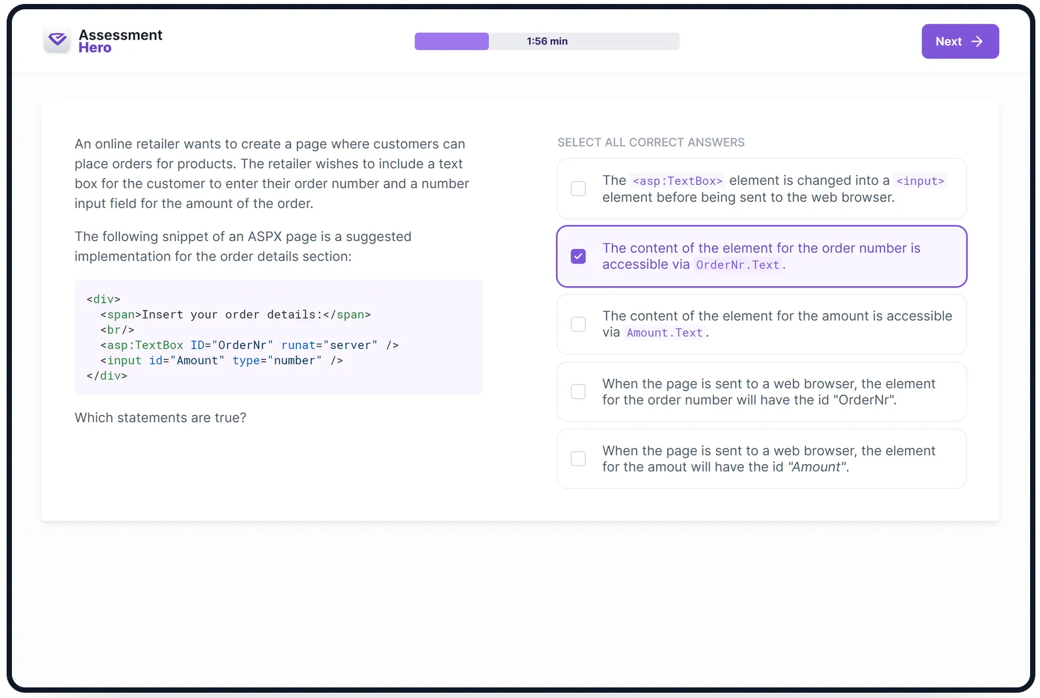Viewport: 1040px width, 698px height.
Task: Click the timer progress bar
Action: [547, 41]
